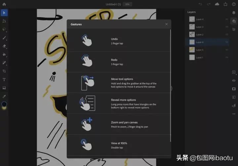238x166 pixels.
Task: Open the zoom percentage field in title bar
Action: pos(127,4)
